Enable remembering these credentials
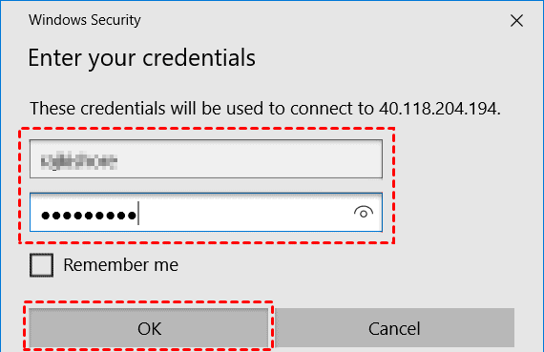The image size is (544, 352). click(x=41, y=265)
